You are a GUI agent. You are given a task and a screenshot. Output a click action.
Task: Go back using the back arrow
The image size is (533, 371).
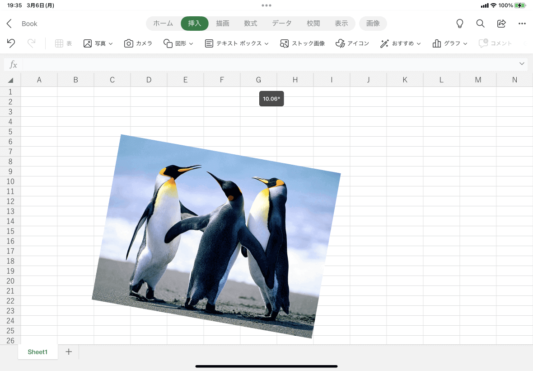coord(9,24)
